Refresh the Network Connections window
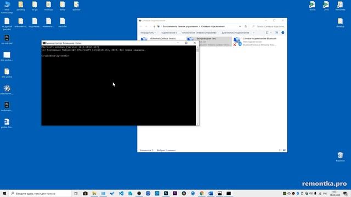The image size is (351, 197). [x=246, y=26]
